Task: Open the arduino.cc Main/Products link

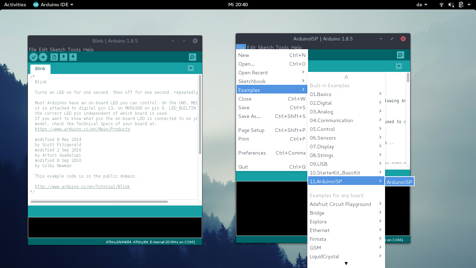Action: point(82,129)
